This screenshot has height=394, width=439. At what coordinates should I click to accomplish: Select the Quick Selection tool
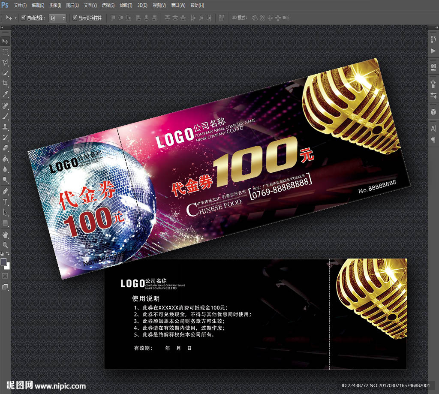point(5,73)
